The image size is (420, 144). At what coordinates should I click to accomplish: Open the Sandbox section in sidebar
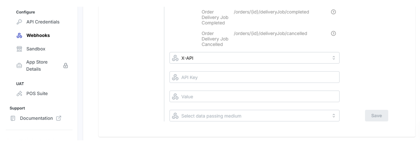[x=36, y=49]
